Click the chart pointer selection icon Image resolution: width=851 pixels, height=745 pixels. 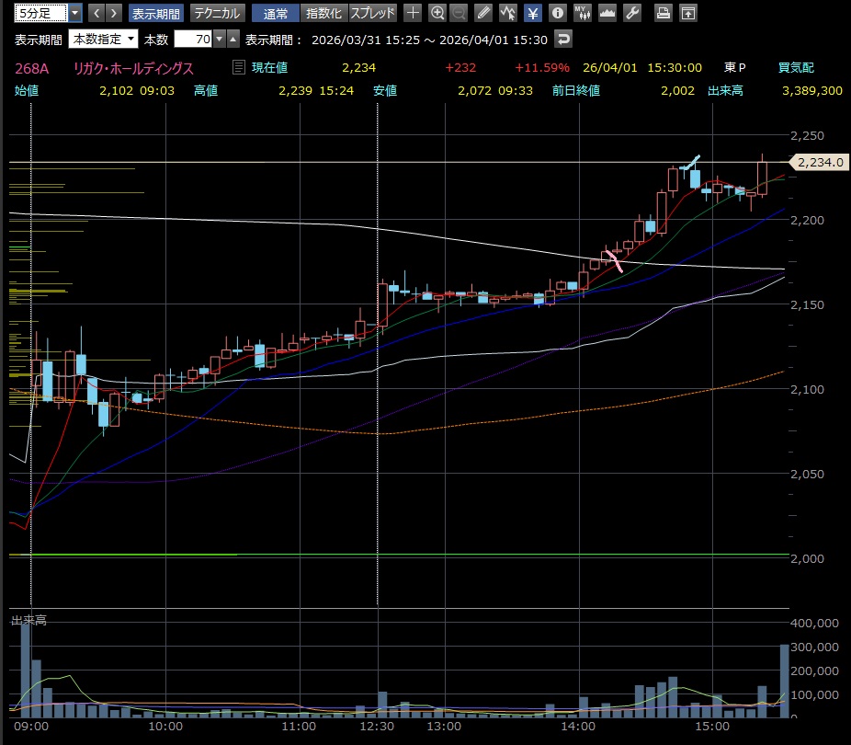[x=508, y=13]
